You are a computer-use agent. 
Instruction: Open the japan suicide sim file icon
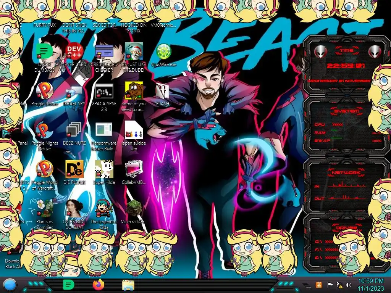click(134, 130)
